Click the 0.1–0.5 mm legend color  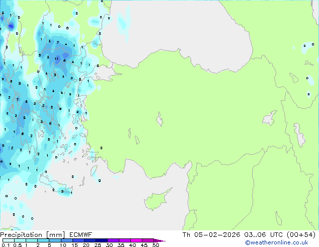click(9, 240)
